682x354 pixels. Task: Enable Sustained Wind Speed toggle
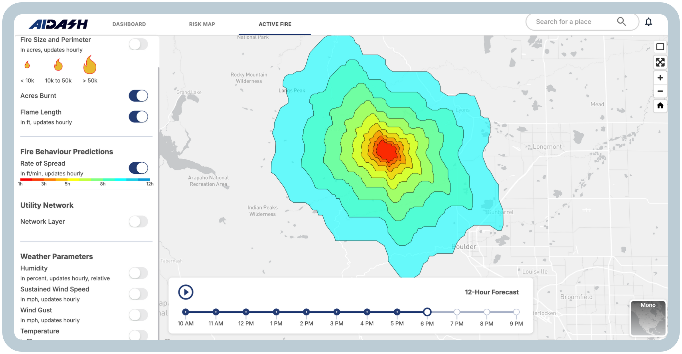click(x=138, y=294)
